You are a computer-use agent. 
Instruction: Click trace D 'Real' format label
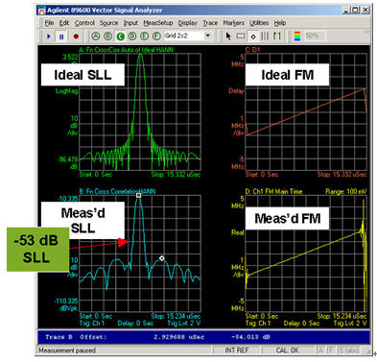pos(238,232)
